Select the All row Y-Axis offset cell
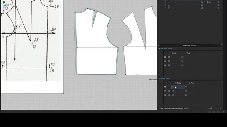 191,87
